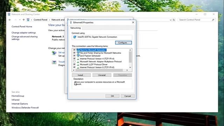Open Change adapter settings link
Screen dimensions: 224x126
coord(24,33)
